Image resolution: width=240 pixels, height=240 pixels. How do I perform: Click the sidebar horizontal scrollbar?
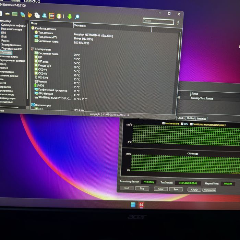coord(9,107)
